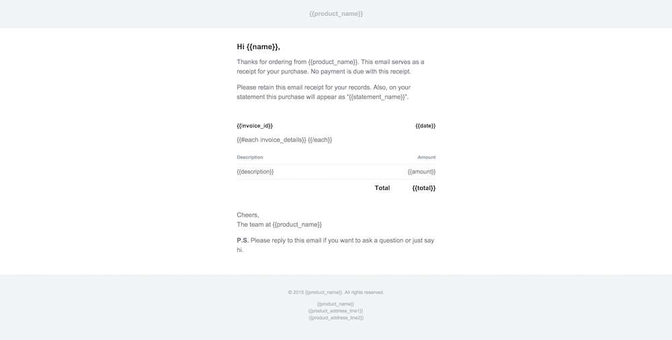The width and height of the screenshot is (672, 340).
Task: Click the {{statement_name}} placeholder text
Action: (x=378, y=97)
